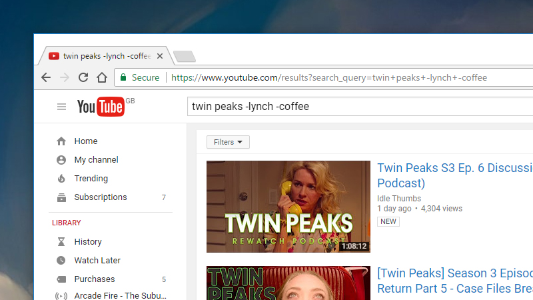The width and height of the screenshot is (533, 300).
Task: Go back with the browser back arrow
Action: 46,77
